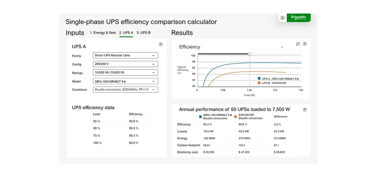Click '95.3 %' efficiency in the 75 % row
The width and height of the screenshot is (379, 177).
click(134, 135)
